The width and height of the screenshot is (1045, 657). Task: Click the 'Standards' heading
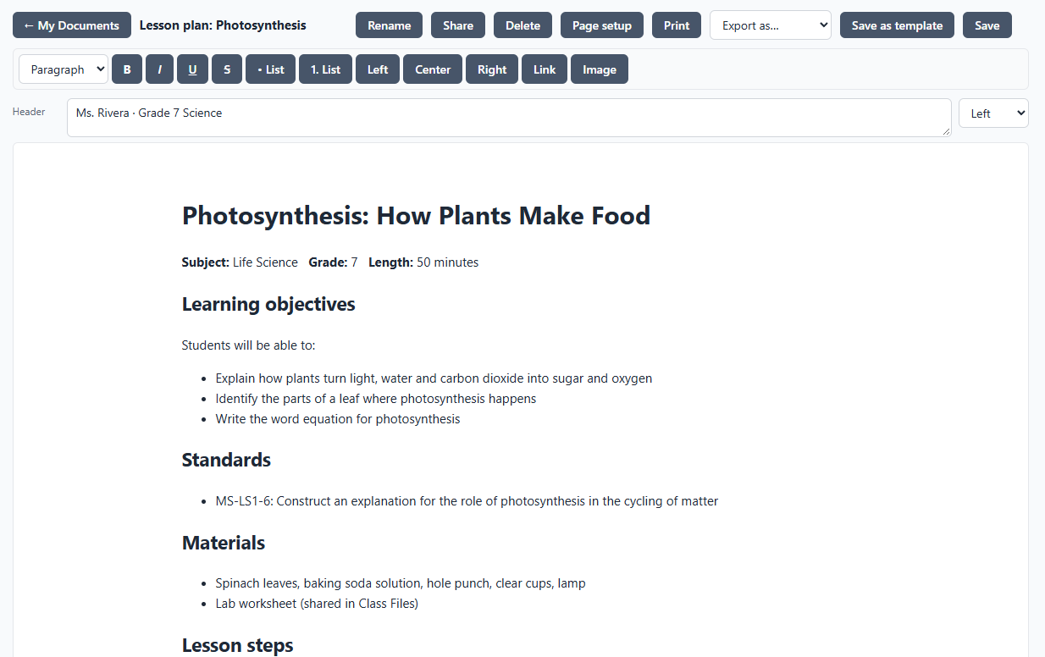click(226, 460)
